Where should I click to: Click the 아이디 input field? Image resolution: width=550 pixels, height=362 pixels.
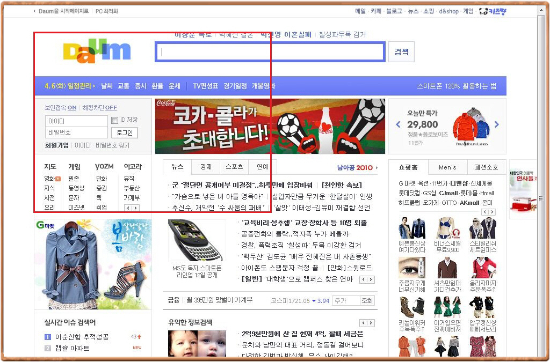76,121
